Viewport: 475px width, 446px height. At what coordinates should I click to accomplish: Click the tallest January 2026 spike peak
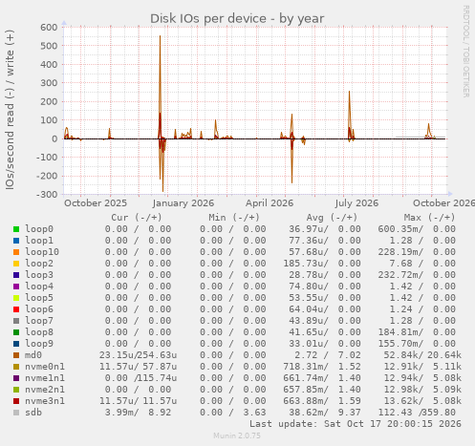[x=160, y=36]
